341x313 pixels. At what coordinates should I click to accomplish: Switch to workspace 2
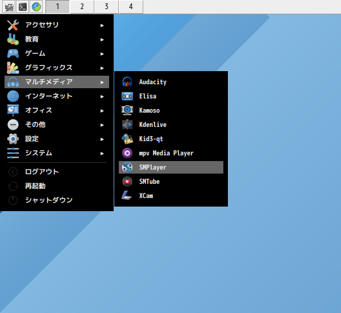[x=82, y=7]
